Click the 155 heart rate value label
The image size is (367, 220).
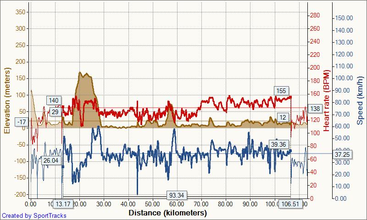pos(281,91)
